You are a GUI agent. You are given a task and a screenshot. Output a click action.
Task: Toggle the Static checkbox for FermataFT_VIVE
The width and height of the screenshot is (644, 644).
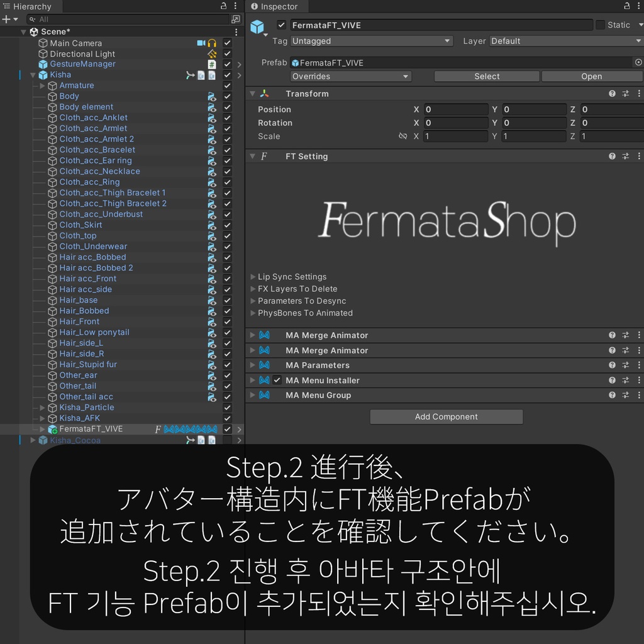(x=600, y=25)
